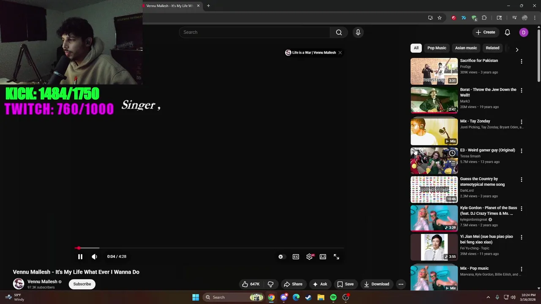
Task: Add E3 video to Watch Later clock
Action: coord(452,153)
